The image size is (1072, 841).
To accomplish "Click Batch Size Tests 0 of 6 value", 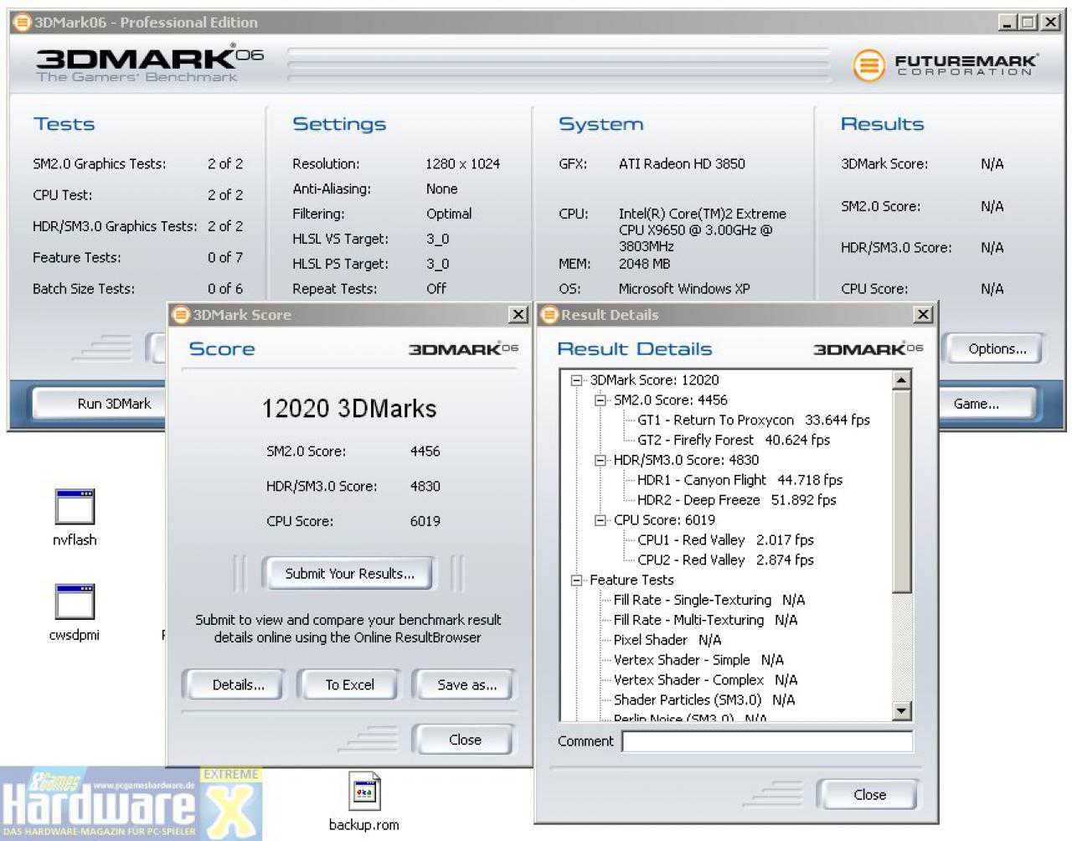I will [x=225, y=289].
